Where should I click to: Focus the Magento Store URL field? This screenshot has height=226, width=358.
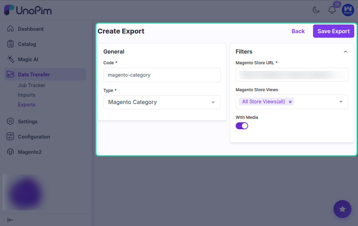click(x=292, y=75)
